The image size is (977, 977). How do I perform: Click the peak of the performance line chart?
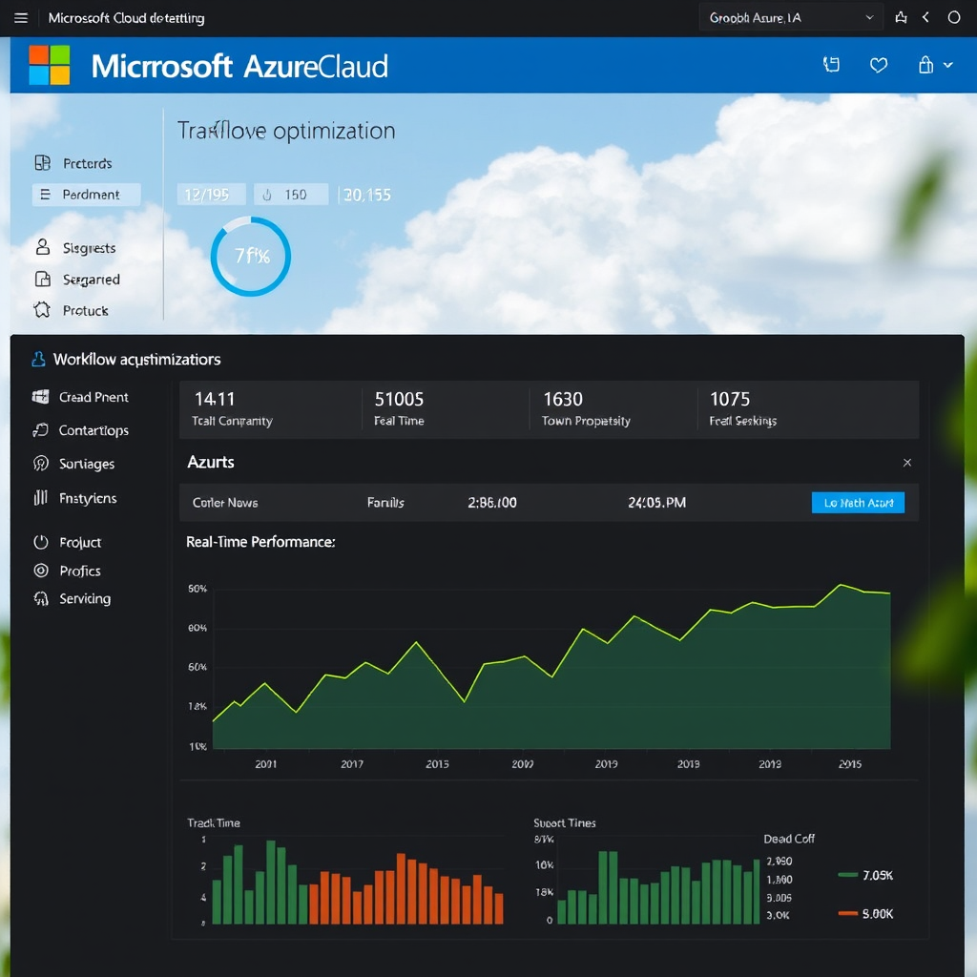pos(841,585)
